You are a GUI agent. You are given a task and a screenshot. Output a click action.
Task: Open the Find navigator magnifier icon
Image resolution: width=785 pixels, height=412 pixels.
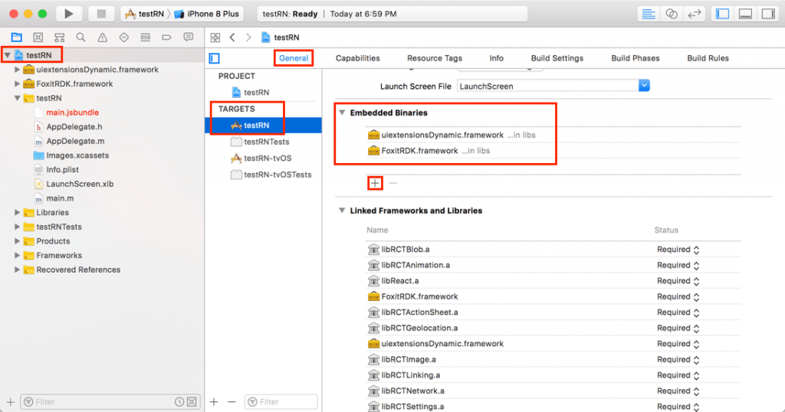click(80, 38)
